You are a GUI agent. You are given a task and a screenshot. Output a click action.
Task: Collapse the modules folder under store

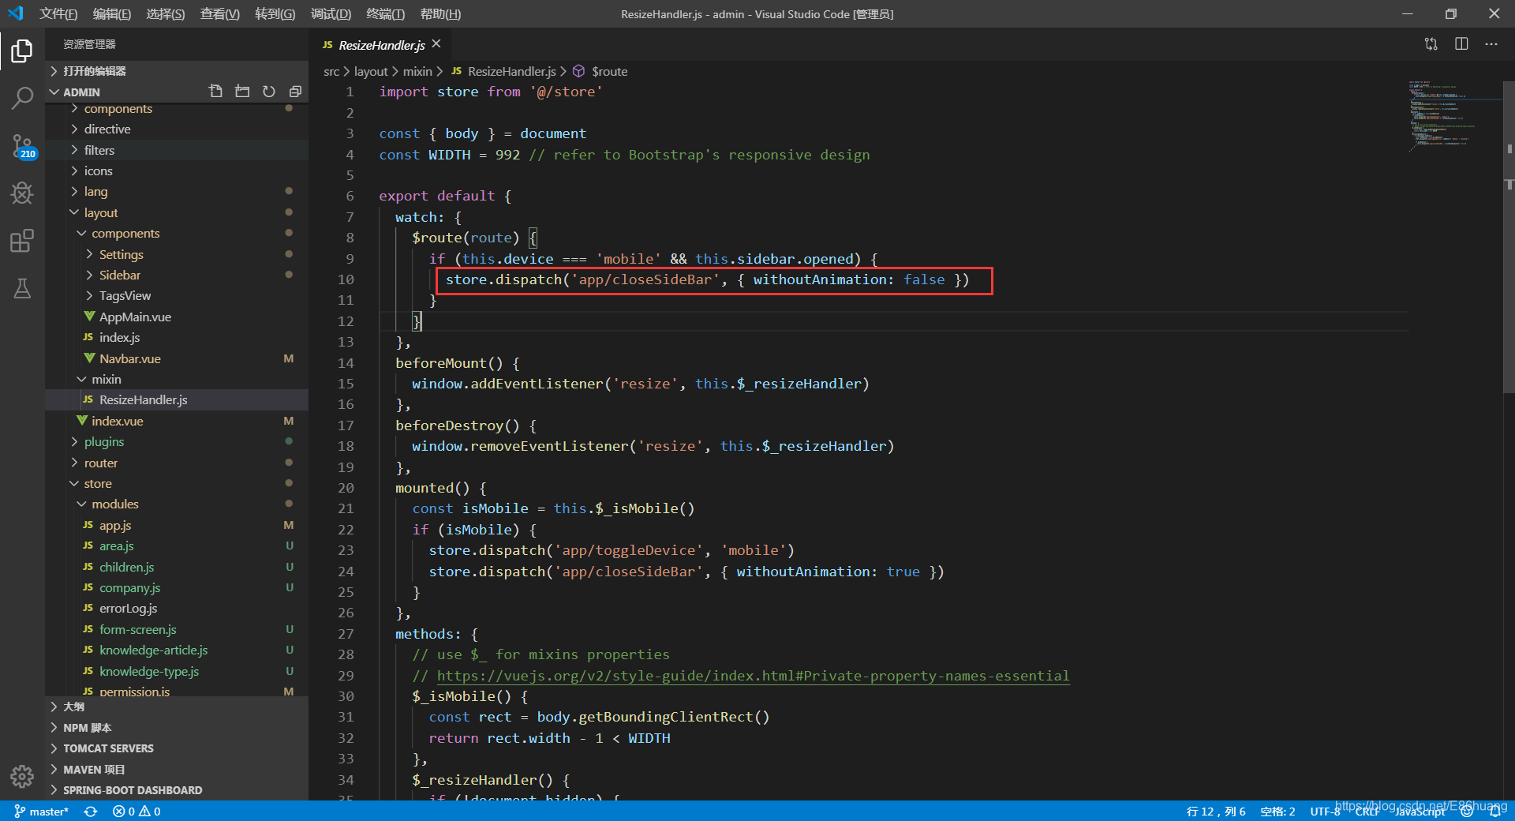click(x=115, y=504)
